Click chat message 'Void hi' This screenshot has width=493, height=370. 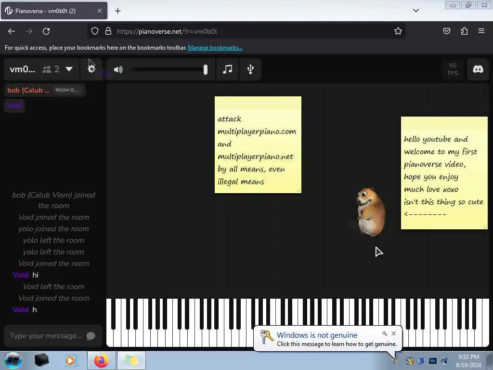26,275
